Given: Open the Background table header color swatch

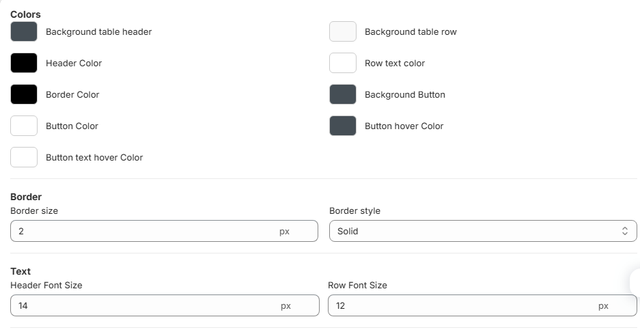Looking at the screenshot, I should coord(24,31).
